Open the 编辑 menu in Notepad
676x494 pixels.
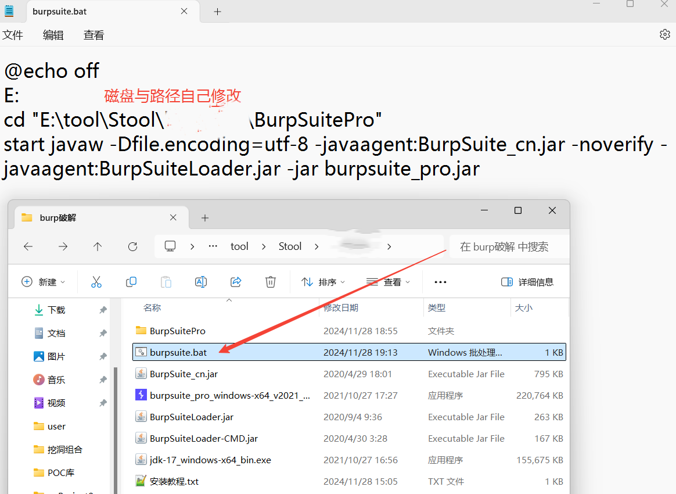click(x=53, y=35)
